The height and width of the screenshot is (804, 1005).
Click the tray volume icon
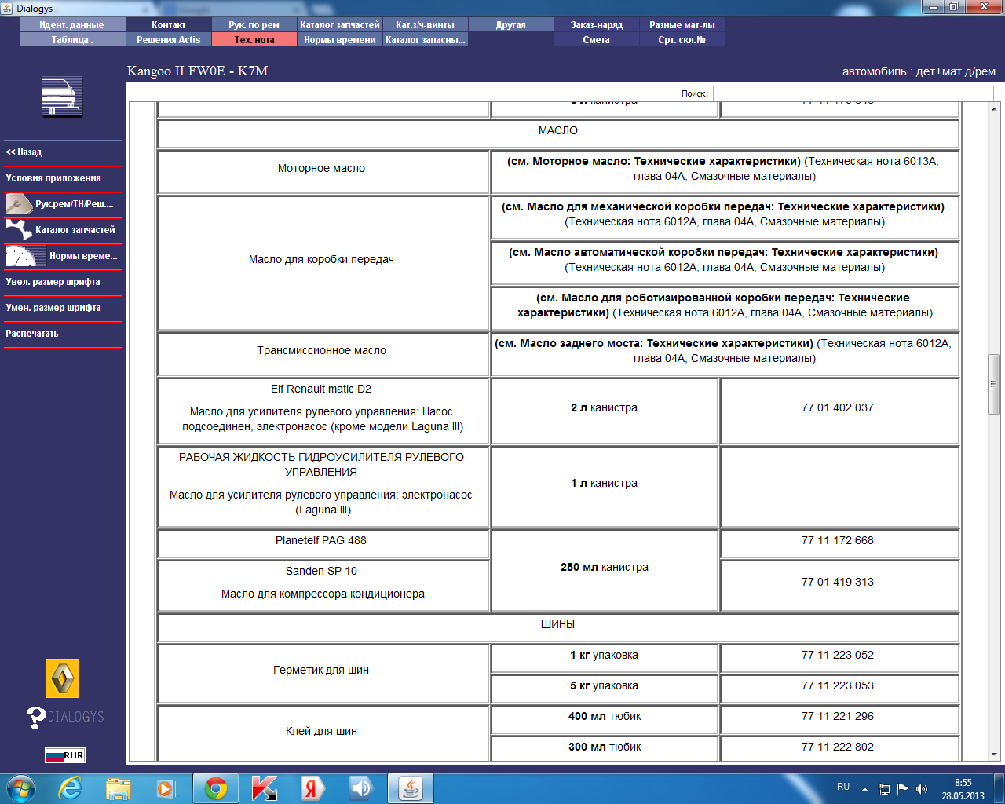(922, 788)
